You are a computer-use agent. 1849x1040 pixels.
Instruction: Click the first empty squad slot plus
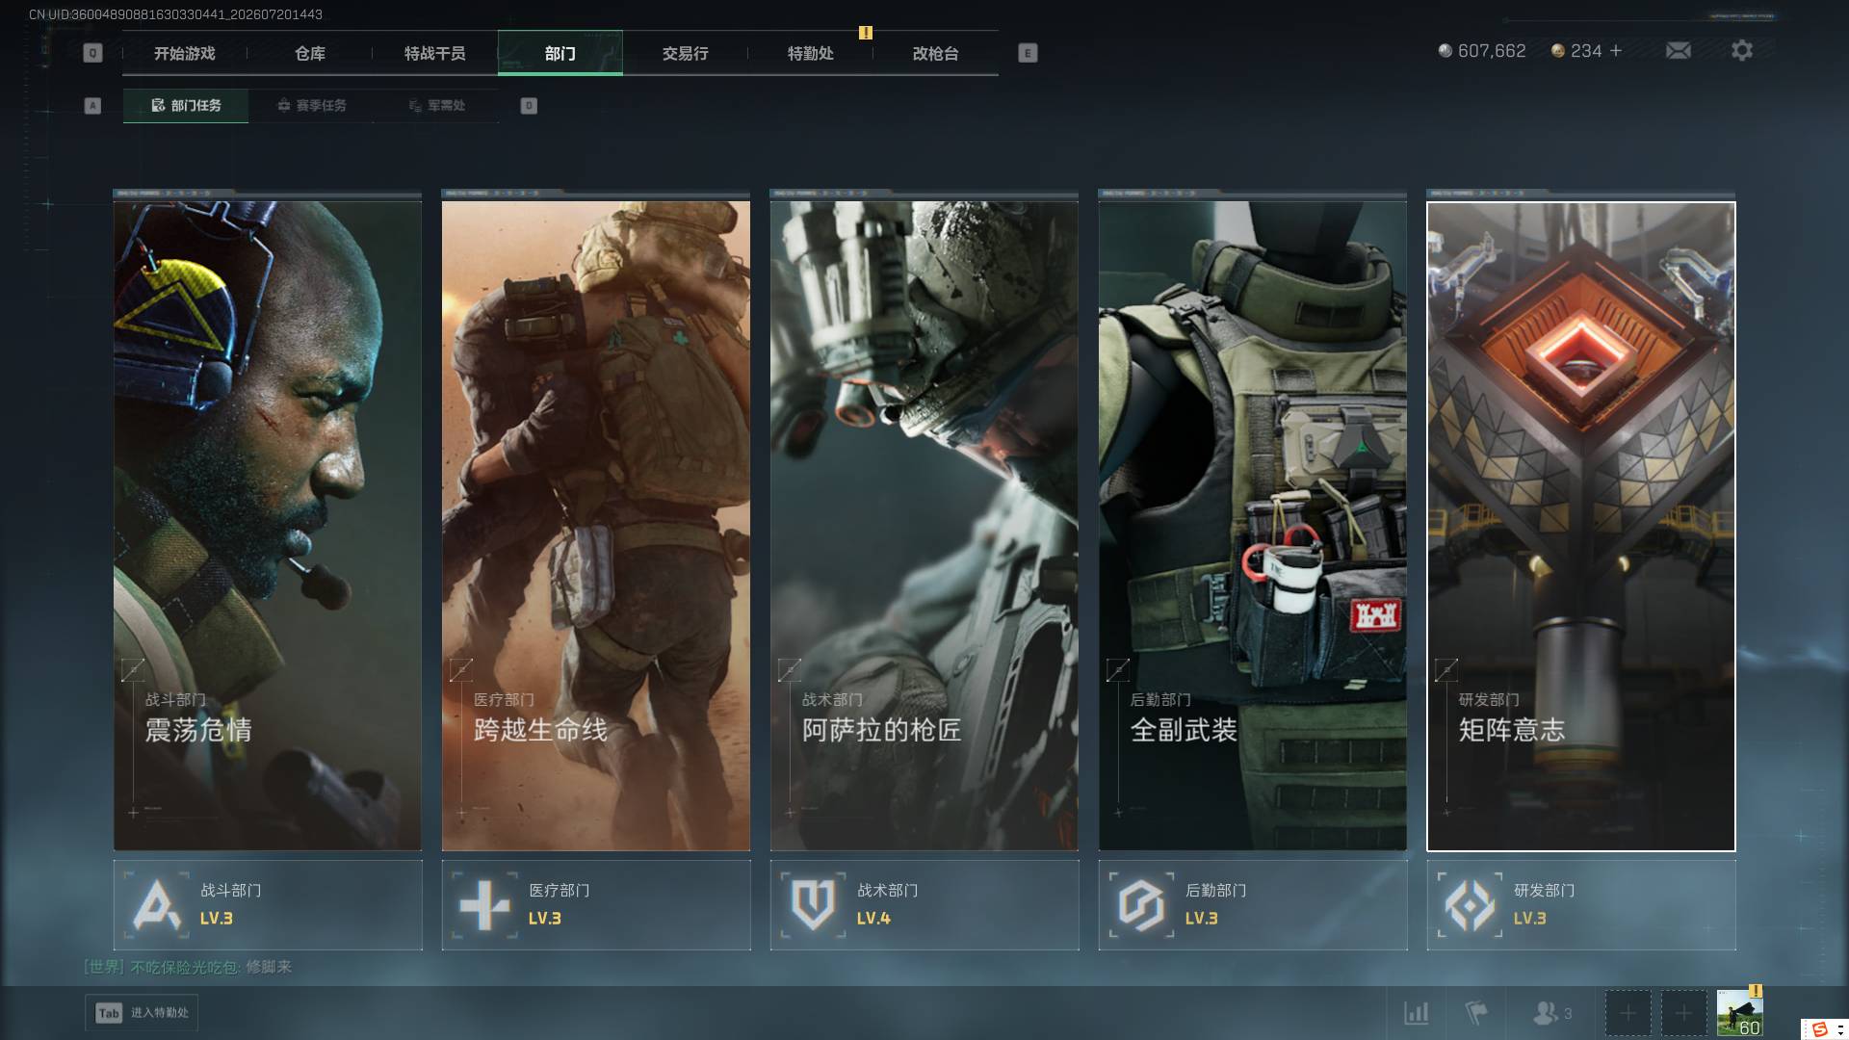(1628, 1013)
